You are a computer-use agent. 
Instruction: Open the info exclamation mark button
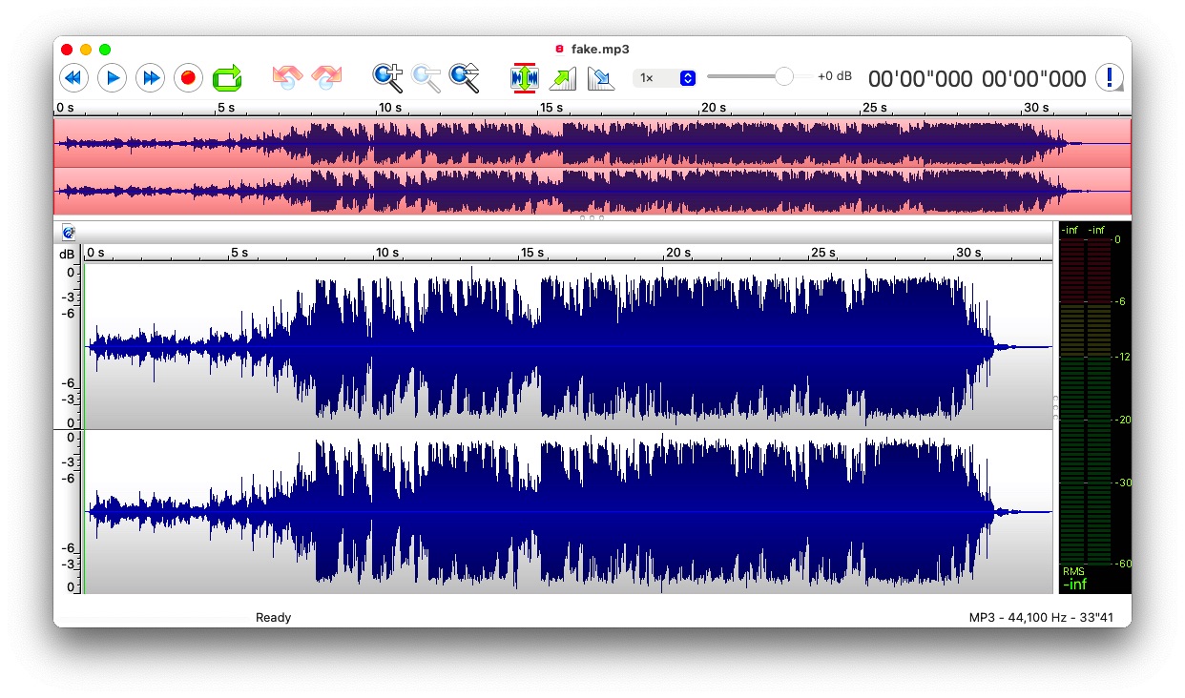(1109, 78)
